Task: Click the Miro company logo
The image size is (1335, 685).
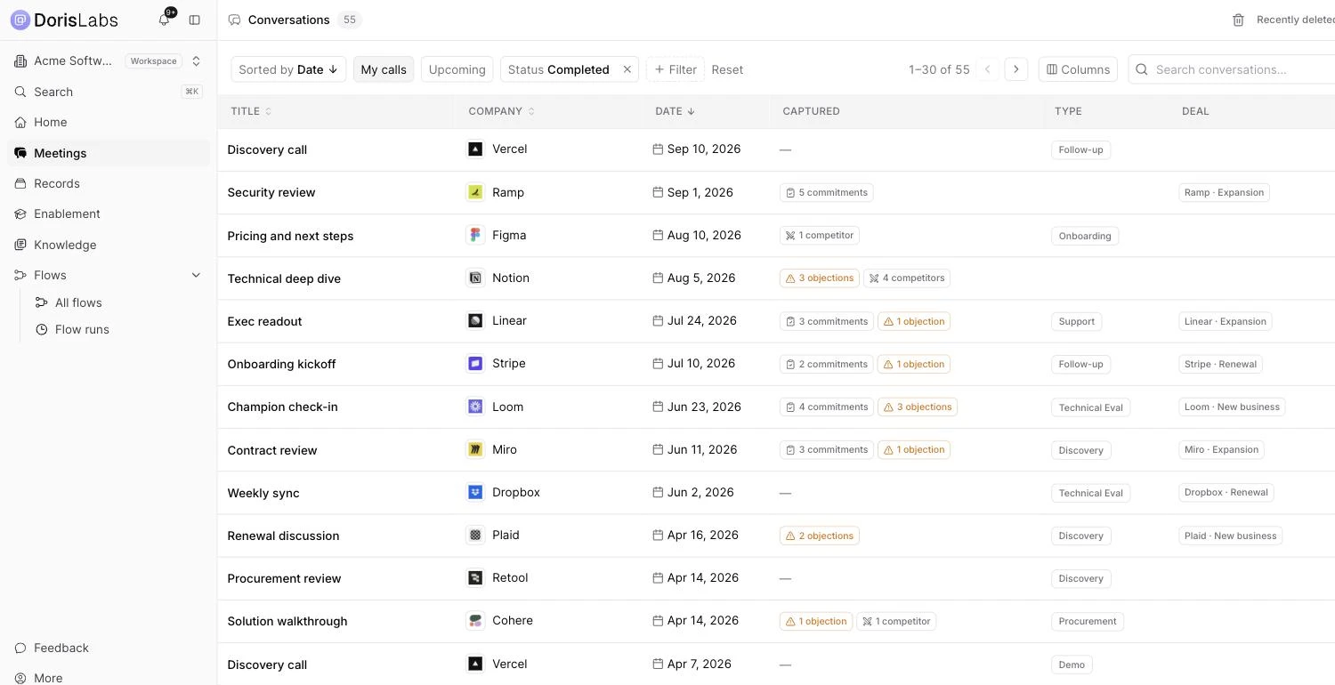Action: coord(475,449)
